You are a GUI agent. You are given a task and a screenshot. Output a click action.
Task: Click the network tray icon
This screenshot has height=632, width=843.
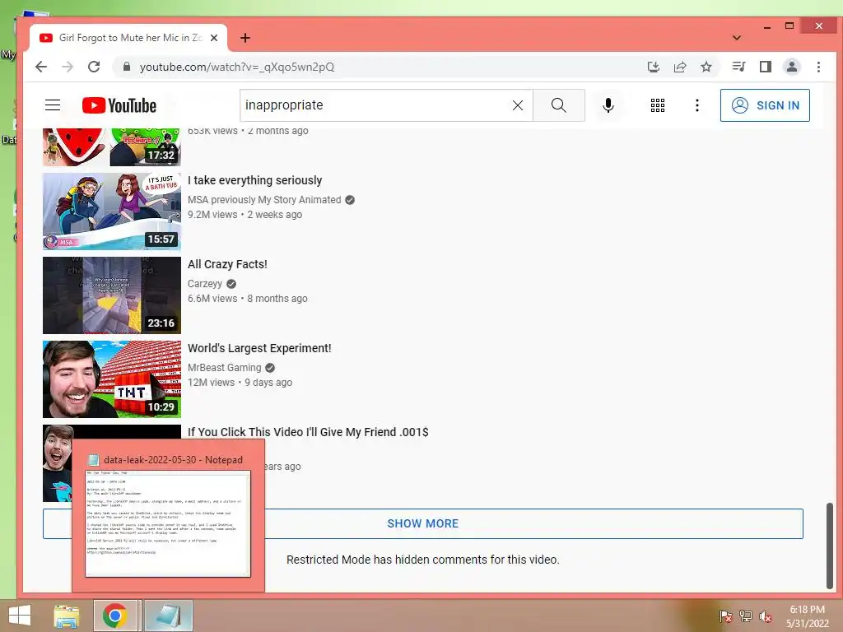pos(746,616)
